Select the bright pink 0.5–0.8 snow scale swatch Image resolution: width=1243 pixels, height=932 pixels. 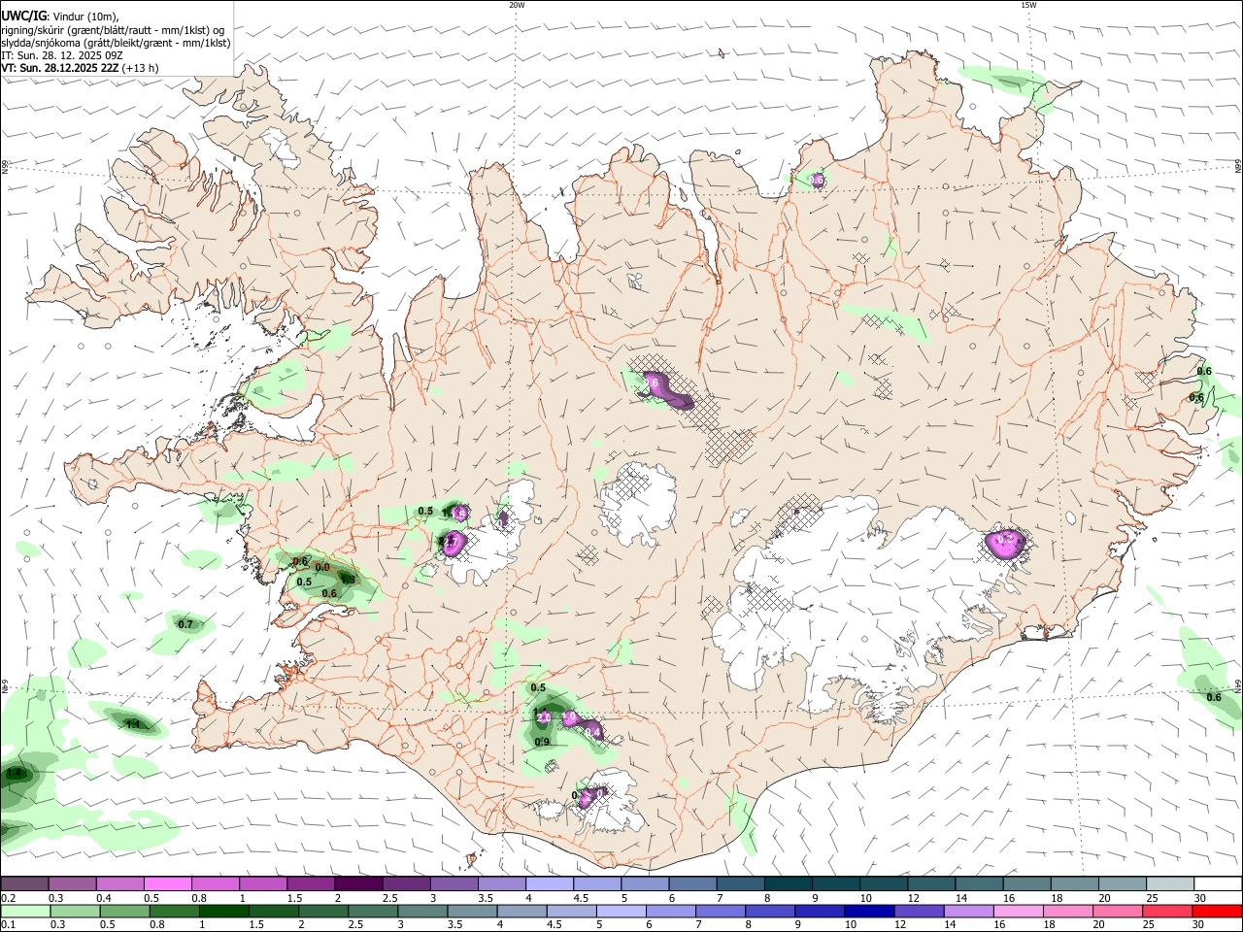[167, 883]
